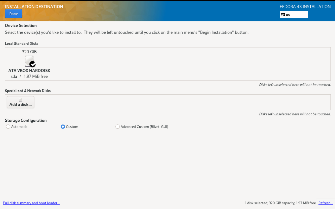Click the Done button
Viewport: 335px width, 209px height.
(x=14, y=14)
